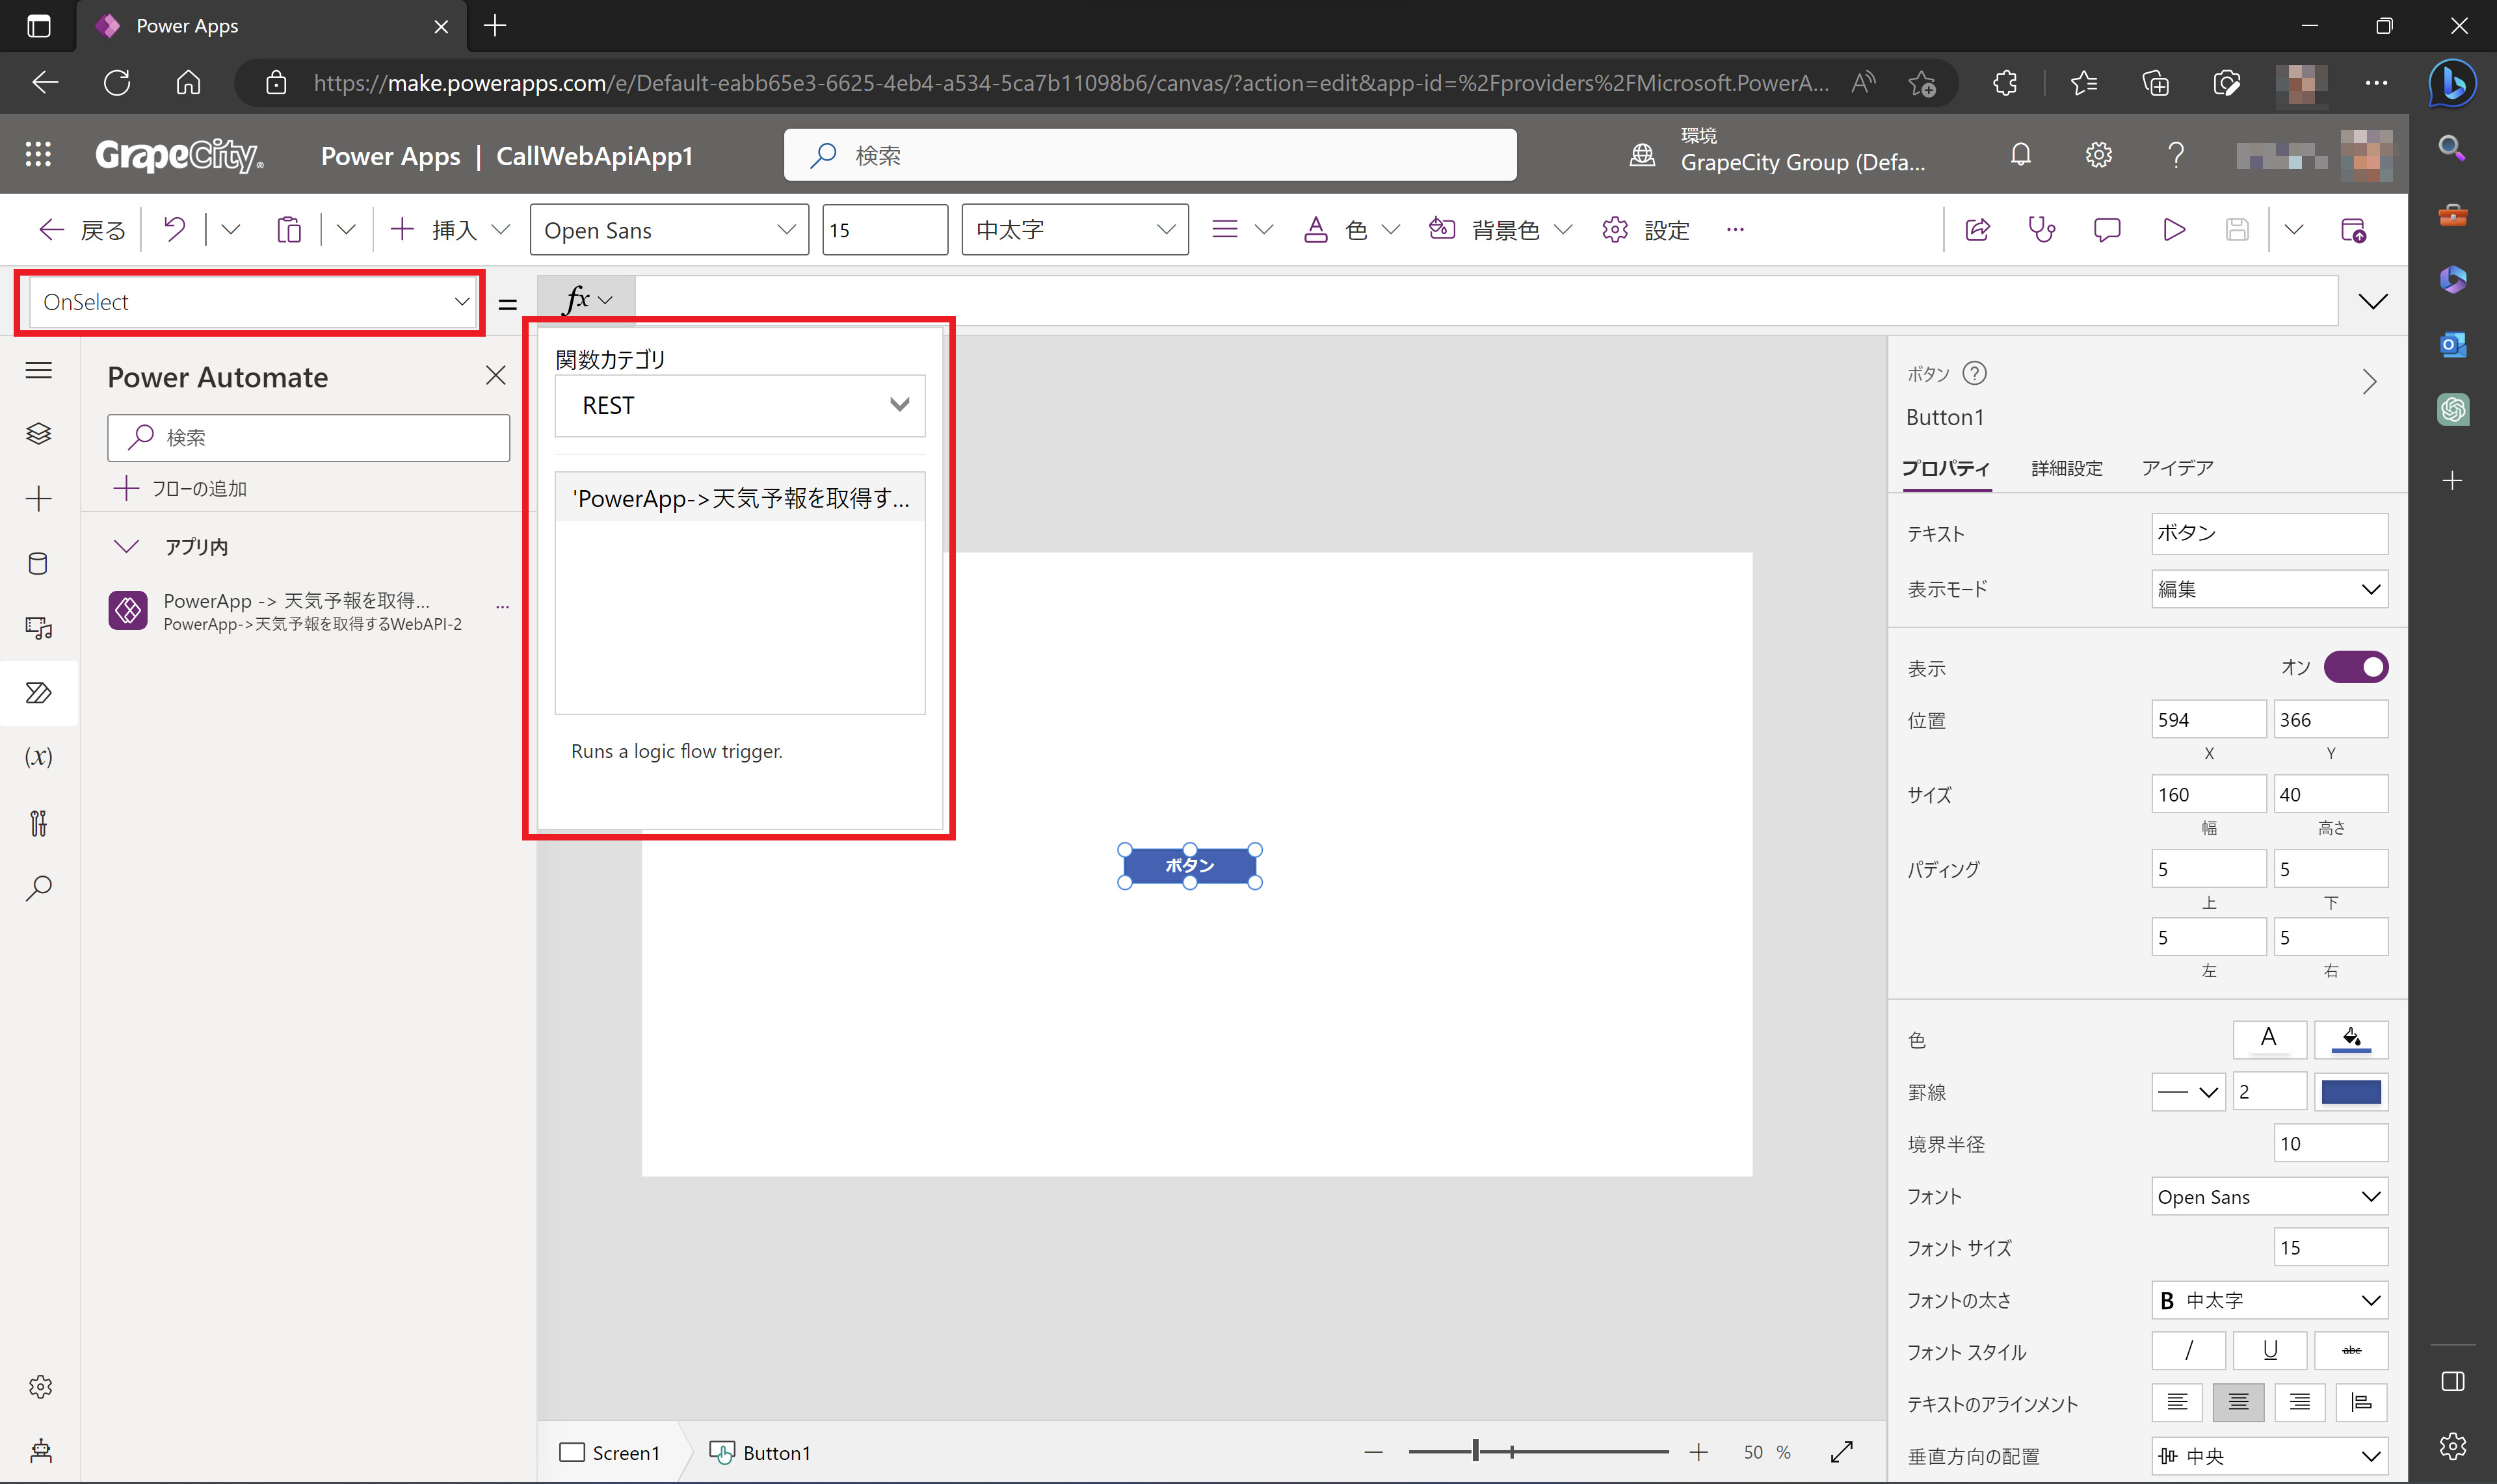Switch to the 詳細設定 tab
Screen dimensions: 2497x1484
click(2067, 468)
